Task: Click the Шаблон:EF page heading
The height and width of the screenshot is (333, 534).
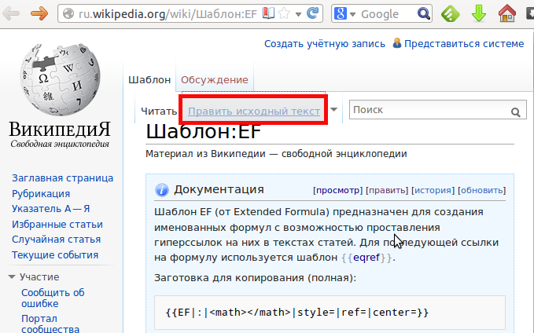Action: [204, 132]
